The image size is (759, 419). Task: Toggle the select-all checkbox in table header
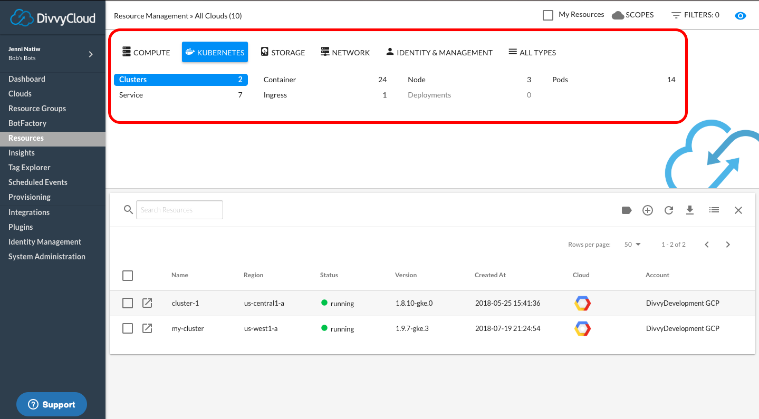click(128, 275)
